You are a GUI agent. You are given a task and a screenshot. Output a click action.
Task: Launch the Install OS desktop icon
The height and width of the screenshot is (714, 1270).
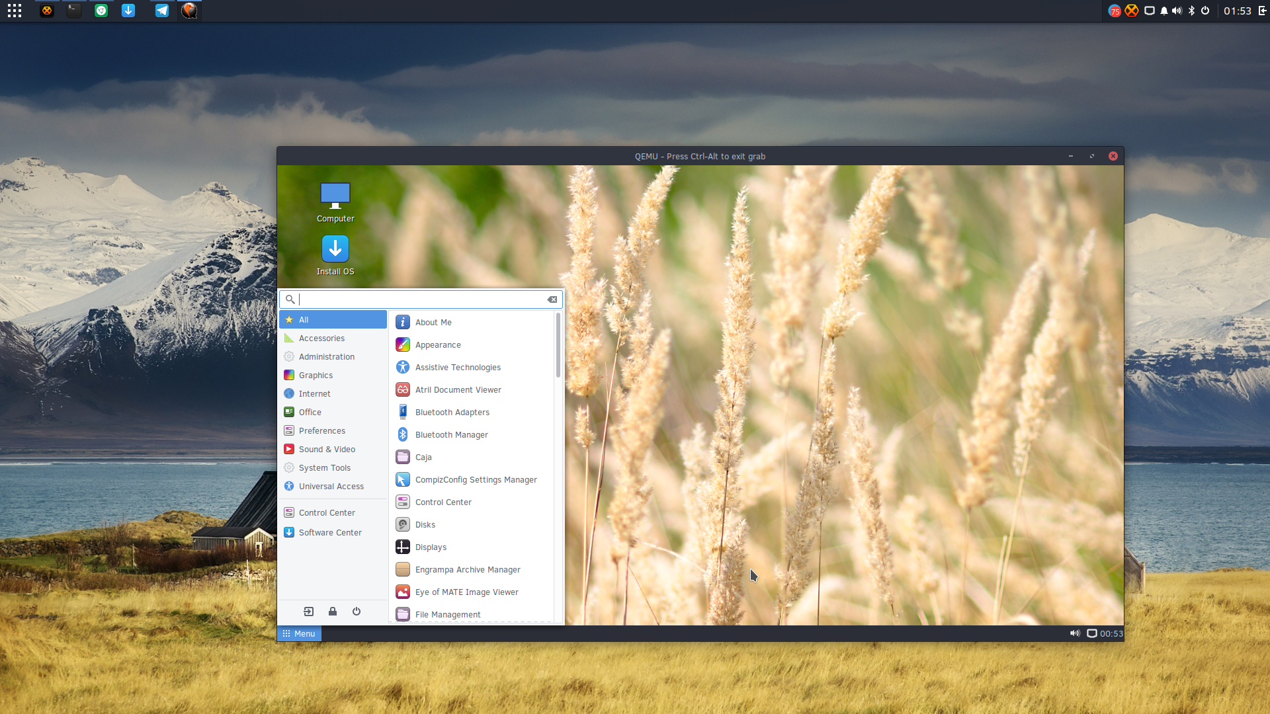pyautogui.click(x=335, y=256)
